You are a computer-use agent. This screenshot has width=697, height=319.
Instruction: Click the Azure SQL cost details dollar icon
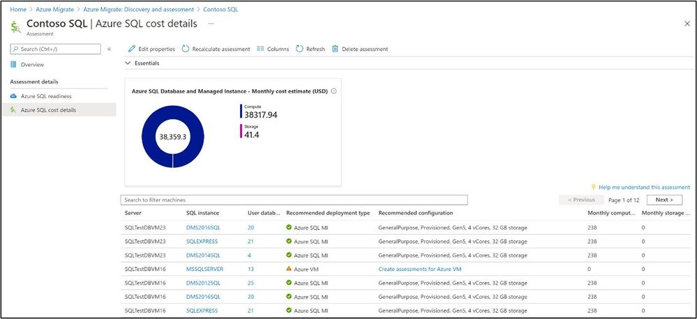13,109
